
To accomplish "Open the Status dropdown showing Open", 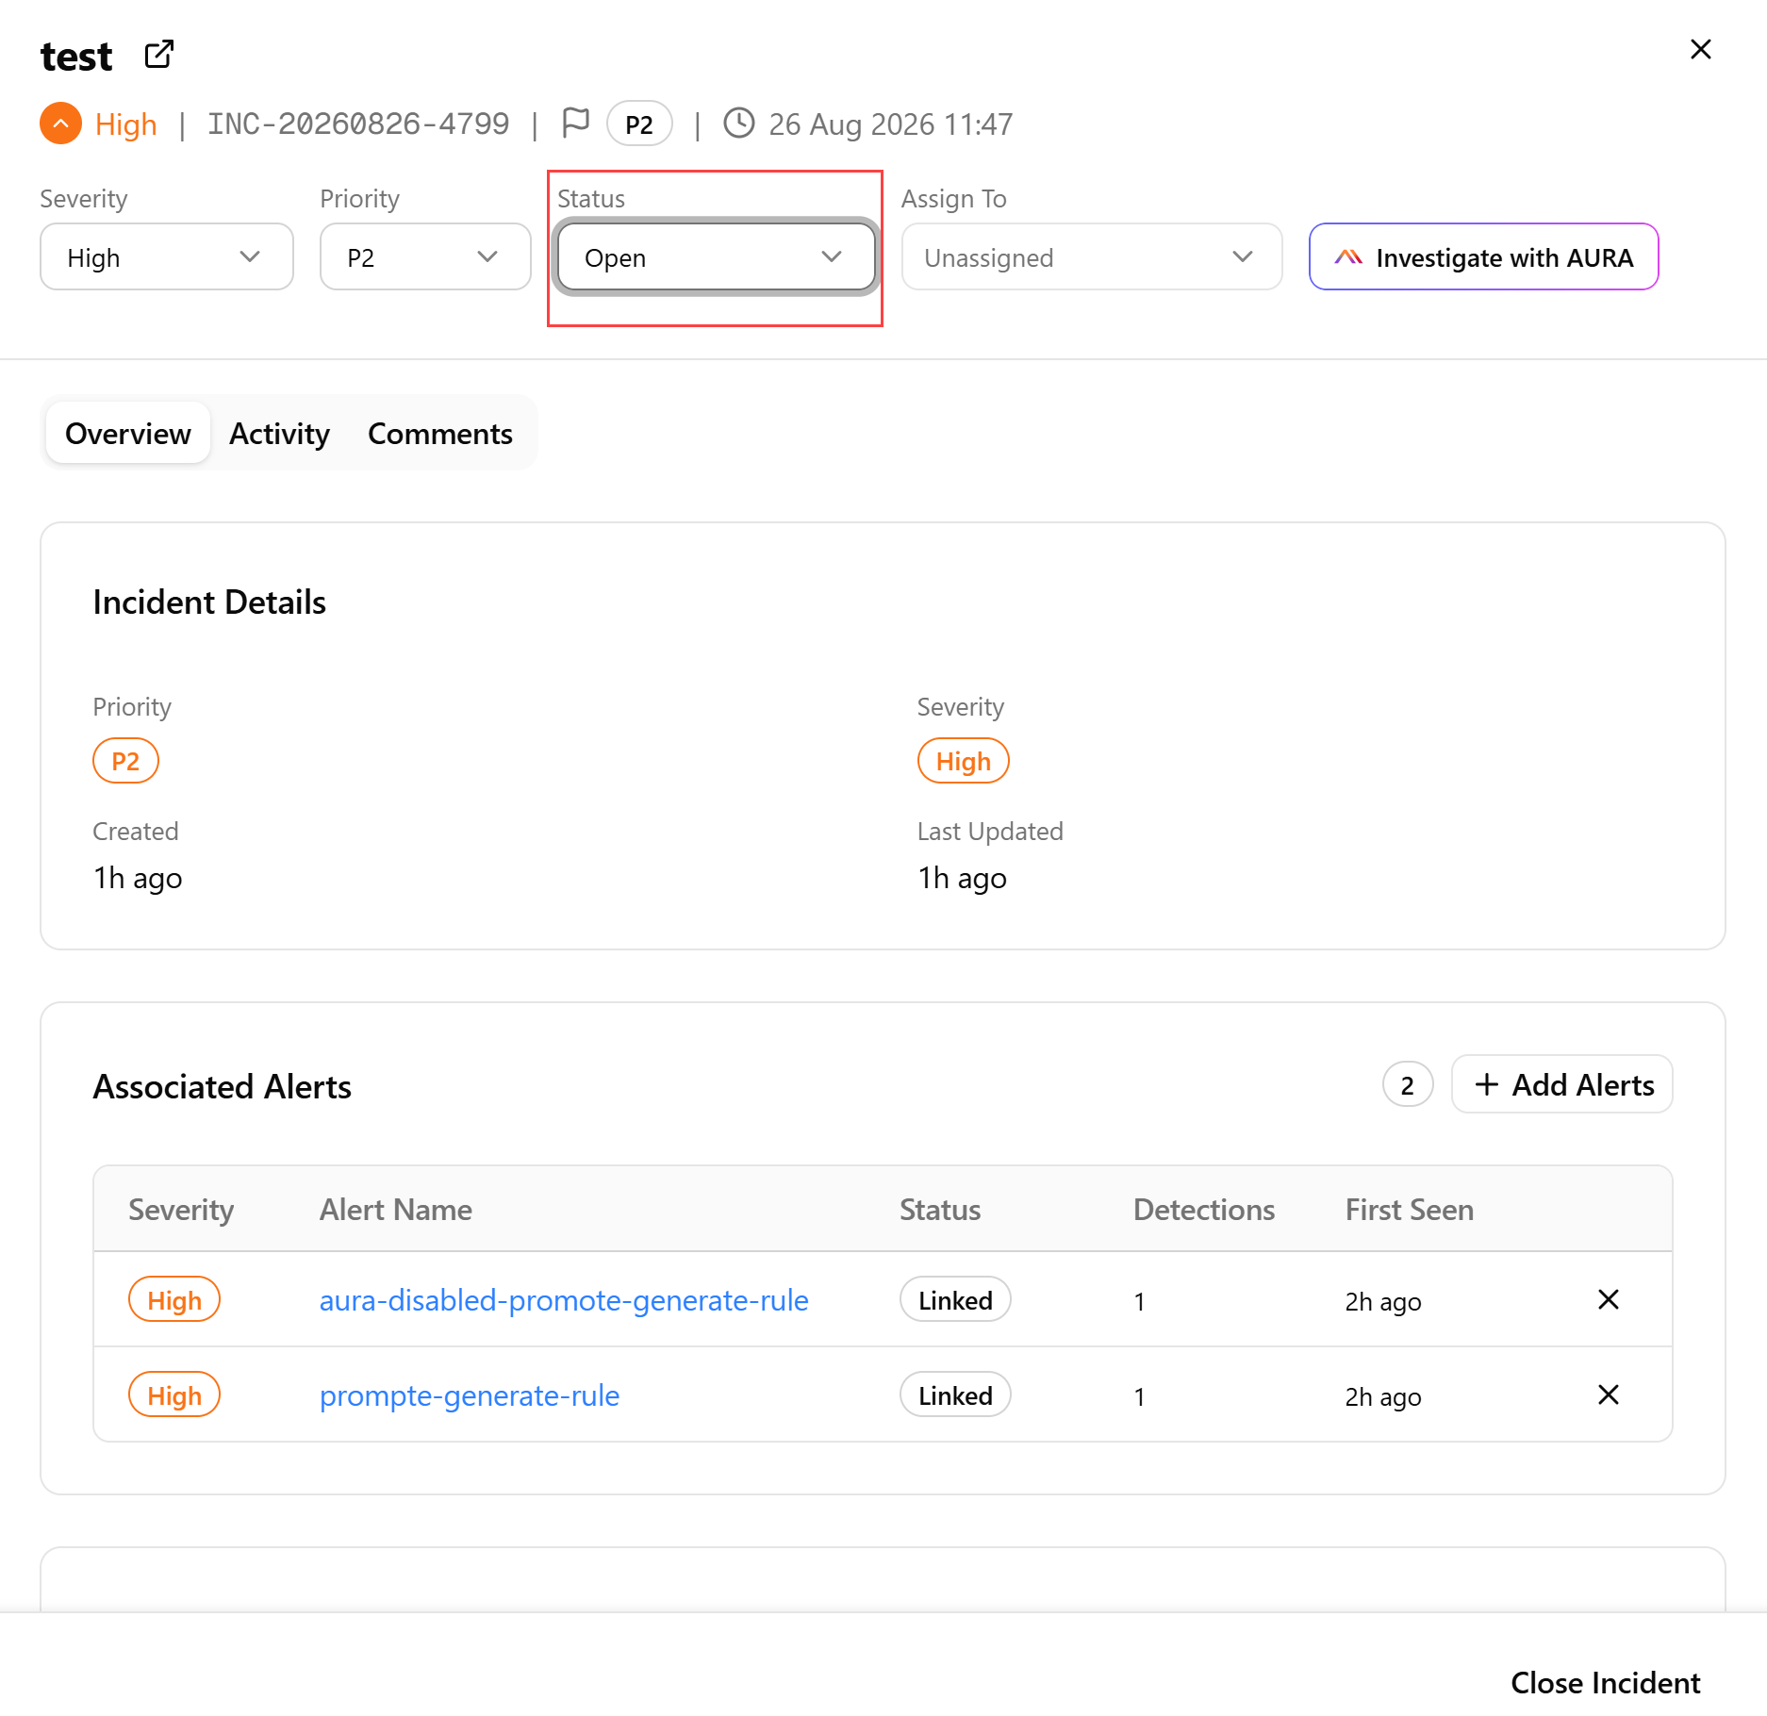I will click(x=716, y=257).
